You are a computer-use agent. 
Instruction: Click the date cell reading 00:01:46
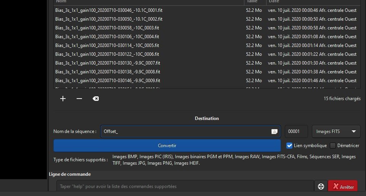[x=312, y=81]
